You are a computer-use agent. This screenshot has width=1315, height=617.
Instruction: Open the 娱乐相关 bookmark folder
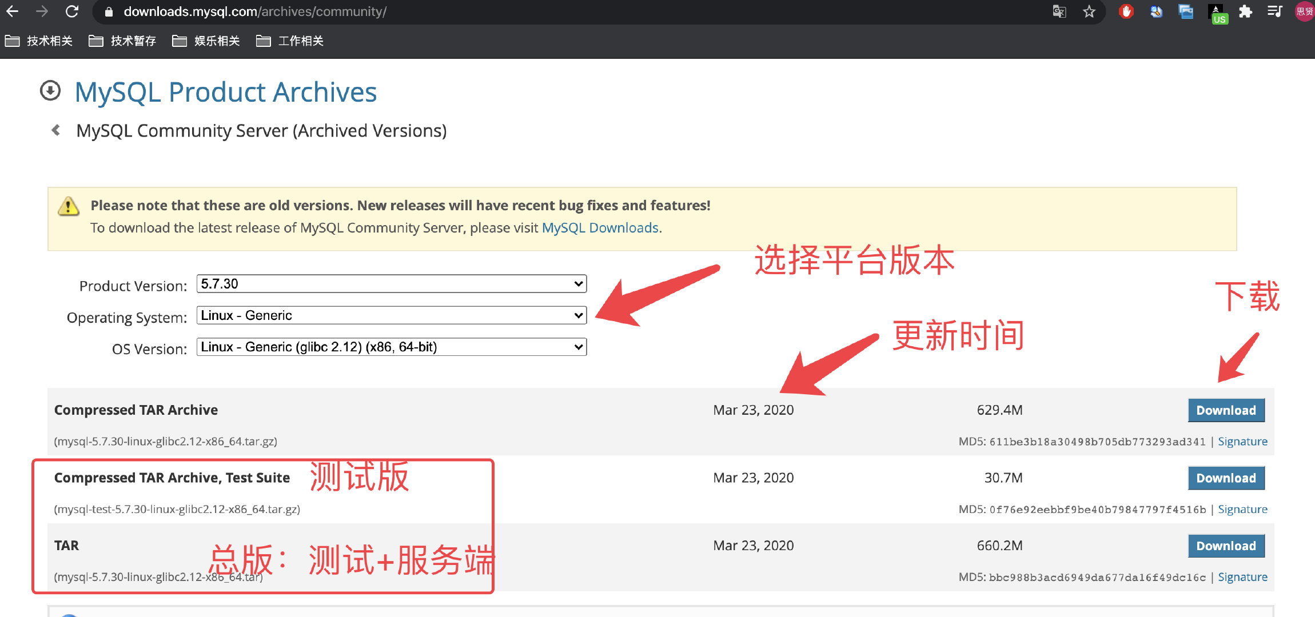pos(206,41)
